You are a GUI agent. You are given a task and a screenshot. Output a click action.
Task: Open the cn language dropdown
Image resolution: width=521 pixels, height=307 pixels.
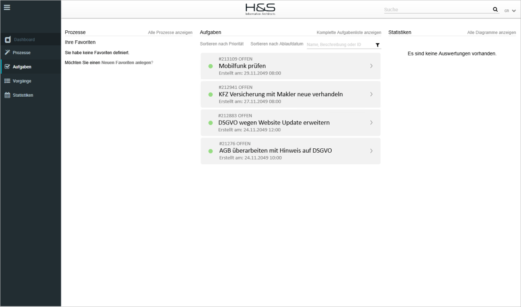(510, 10)
